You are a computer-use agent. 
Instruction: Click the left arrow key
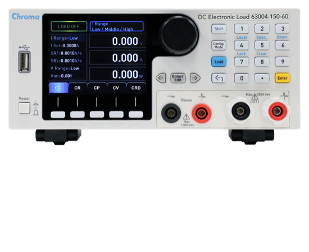click(161, 78)
